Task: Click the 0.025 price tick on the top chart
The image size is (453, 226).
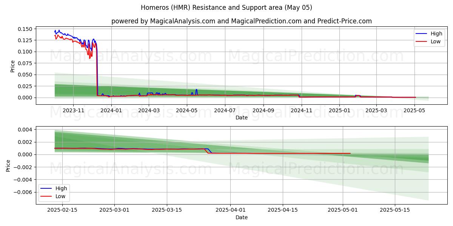Action: point(25,86)
